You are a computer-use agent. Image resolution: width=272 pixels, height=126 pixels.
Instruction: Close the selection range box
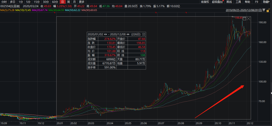pos(249,18)
